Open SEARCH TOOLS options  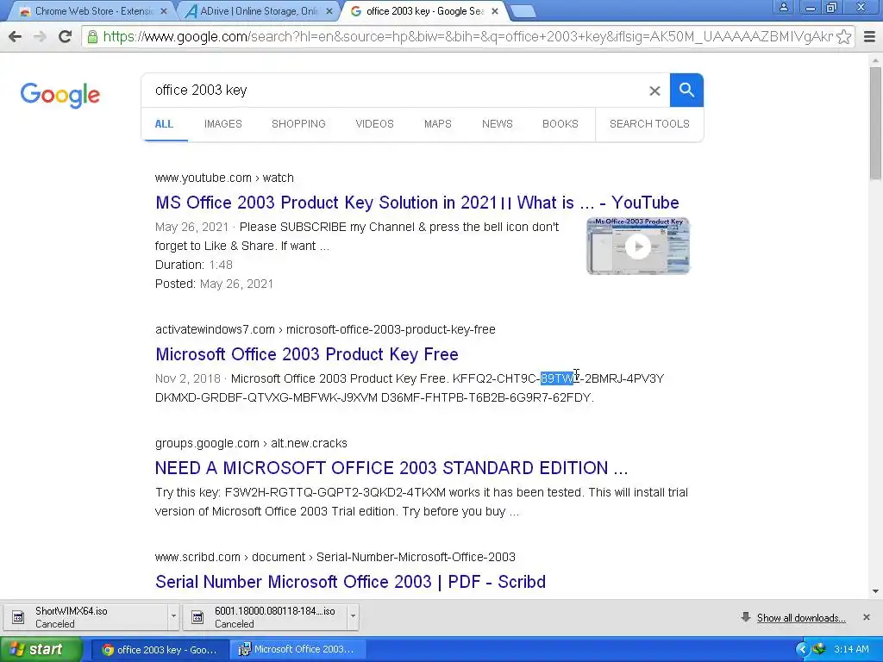(x=649, y=124)
